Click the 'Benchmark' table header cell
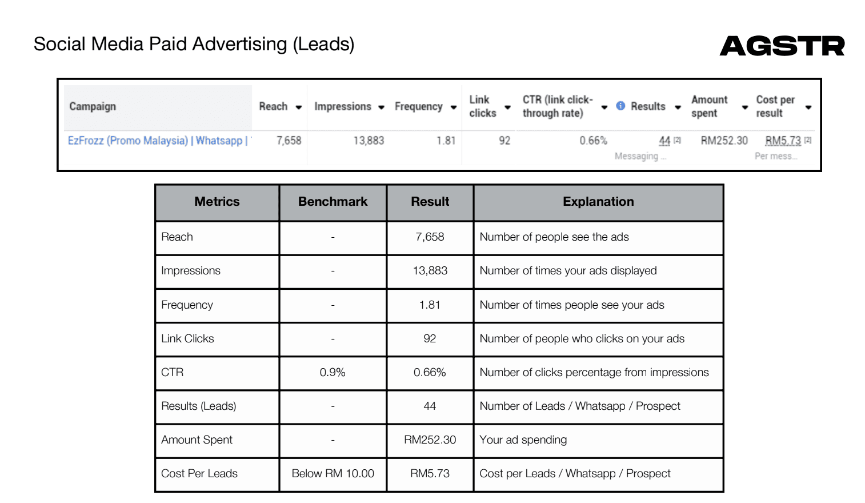 point(333,202)
